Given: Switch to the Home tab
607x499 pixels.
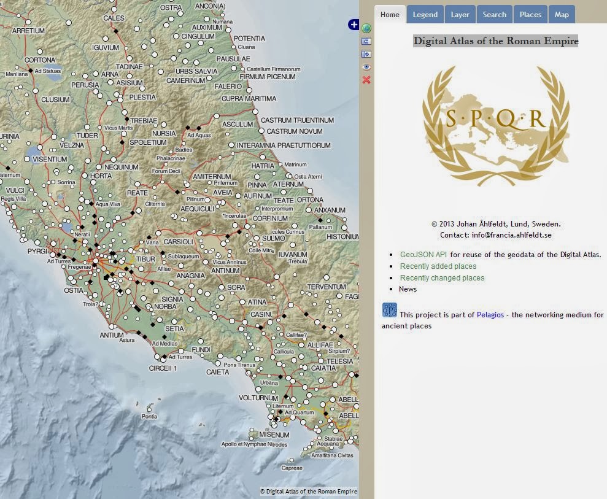Looking at the screenshot, I should pyautogui.click(x=390, y=14).
